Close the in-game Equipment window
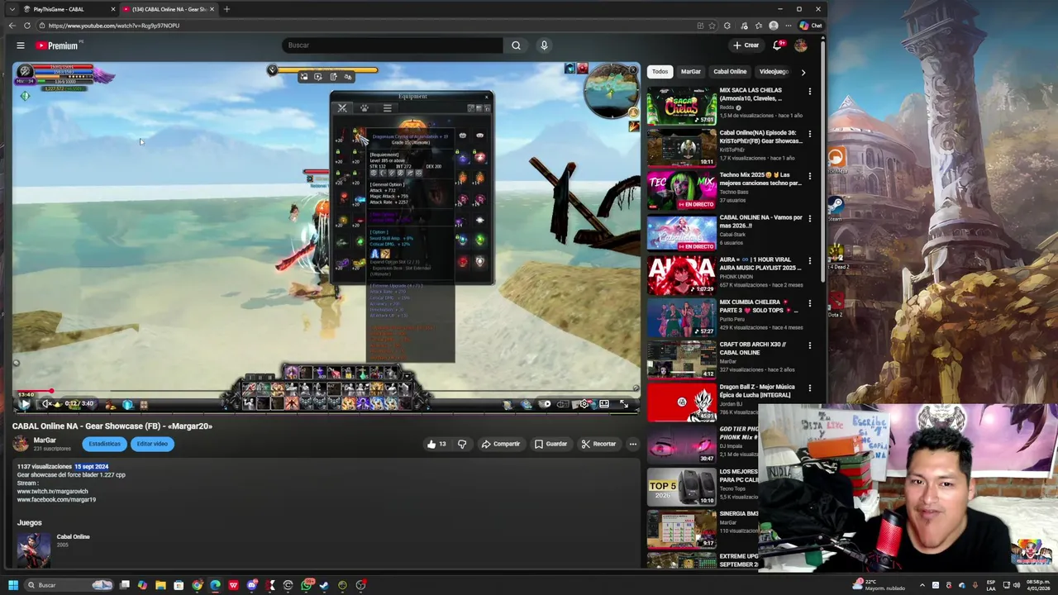 coord(487,98)
